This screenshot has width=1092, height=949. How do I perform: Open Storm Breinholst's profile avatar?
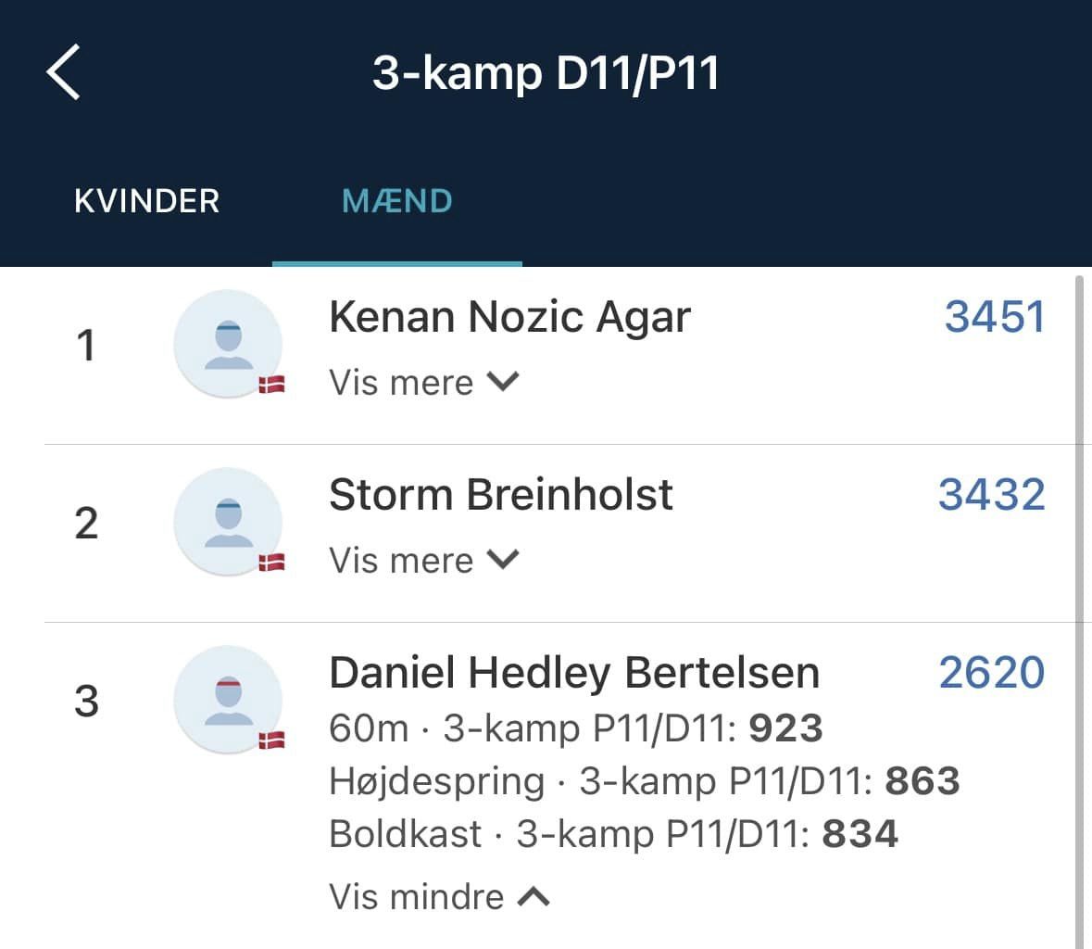[x=228, y=521]
